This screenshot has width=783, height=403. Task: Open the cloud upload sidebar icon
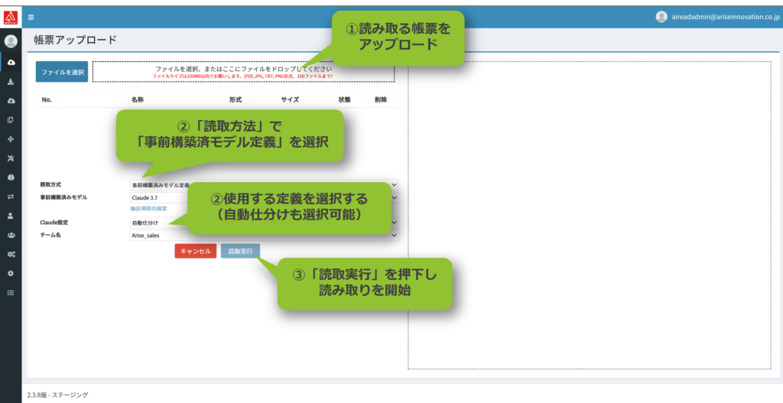[11, 62]
